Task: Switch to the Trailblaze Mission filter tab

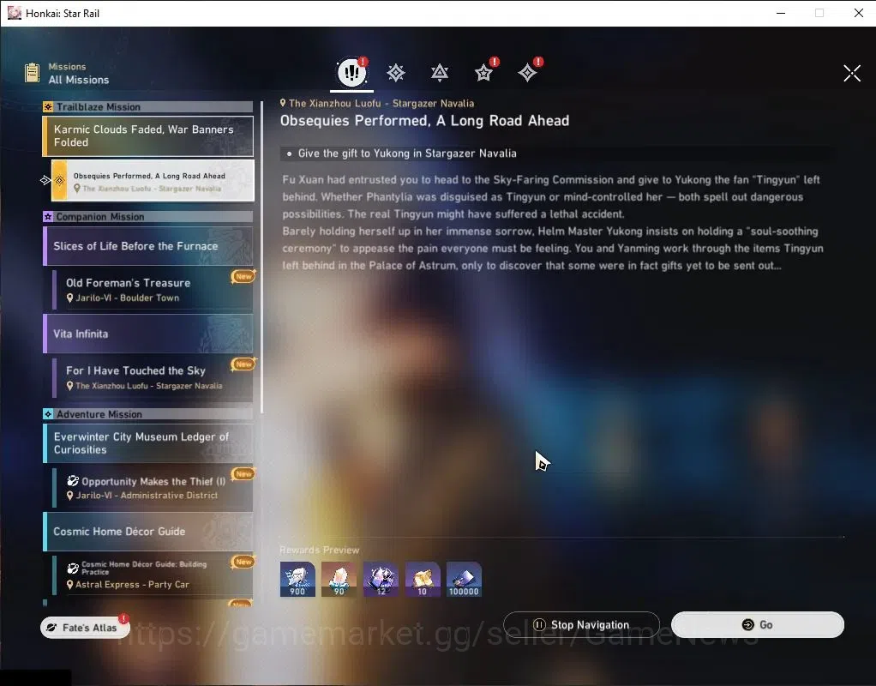Action: (x=395, y=73)
